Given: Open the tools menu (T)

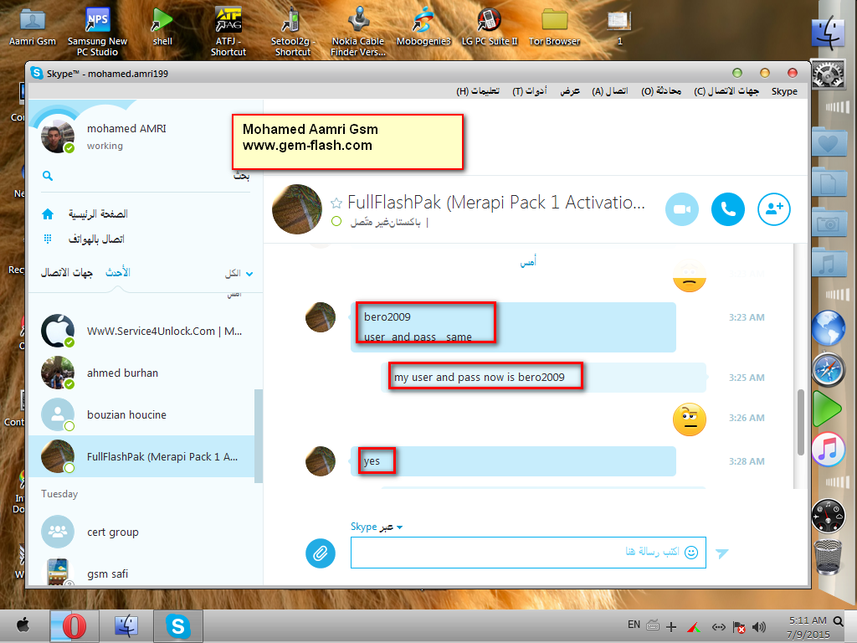Looking at the screenshot, I should [530, 91].
